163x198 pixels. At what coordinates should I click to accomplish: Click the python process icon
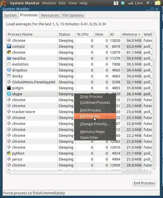click(9, 153)
